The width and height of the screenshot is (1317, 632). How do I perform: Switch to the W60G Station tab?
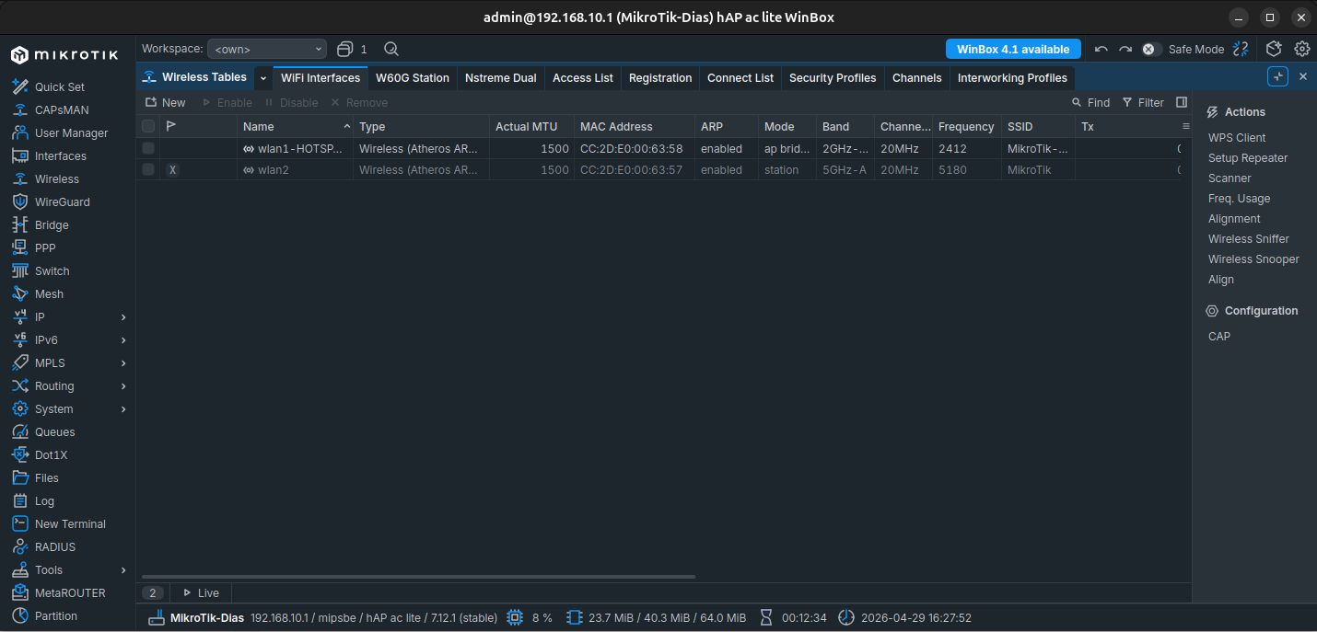point(413,78)
